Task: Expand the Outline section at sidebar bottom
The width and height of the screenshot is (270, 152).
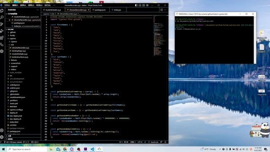Action: (x=23, y=136)
